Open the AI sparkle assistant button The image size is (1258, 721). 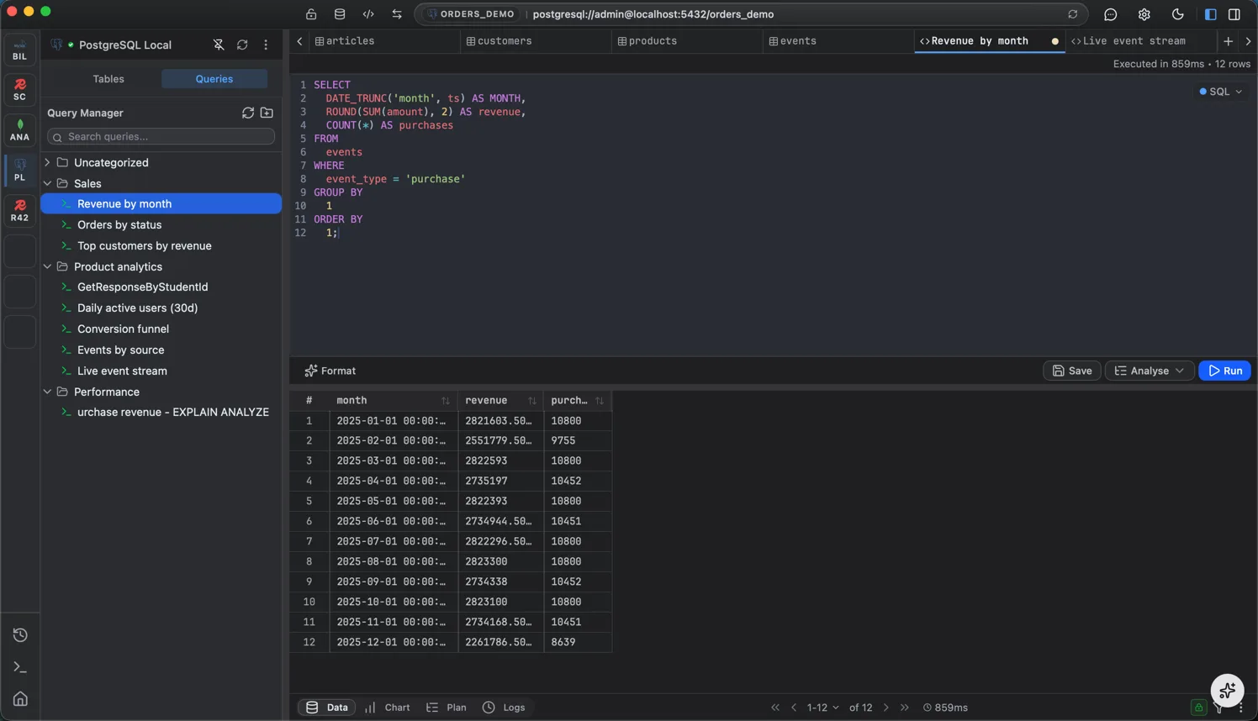tap(1228, 691)
